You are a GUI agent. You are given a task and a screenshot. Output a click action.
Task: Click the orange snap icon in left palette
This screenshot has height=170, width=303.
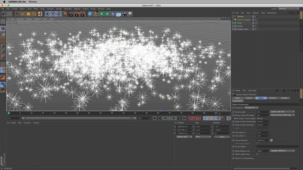3,77
